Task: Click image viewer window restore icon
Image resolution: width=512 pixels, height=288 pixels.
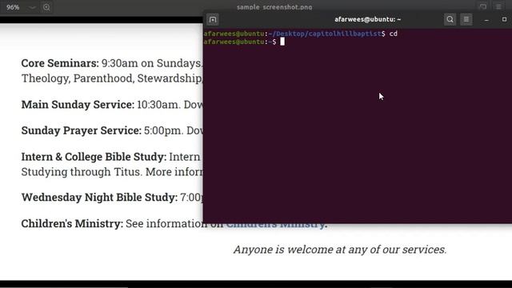Action: (x=482, y=6)
